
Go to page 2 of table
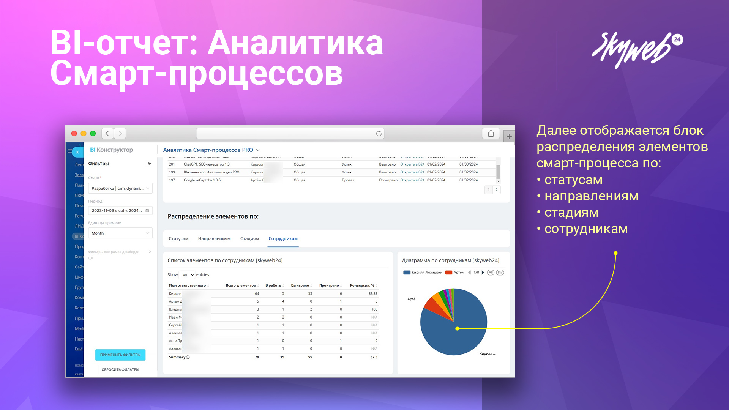(x=496, y=190)
